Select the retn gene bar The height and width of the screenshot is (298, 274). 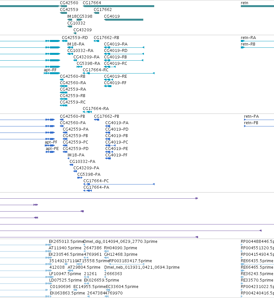coord(257,6)
